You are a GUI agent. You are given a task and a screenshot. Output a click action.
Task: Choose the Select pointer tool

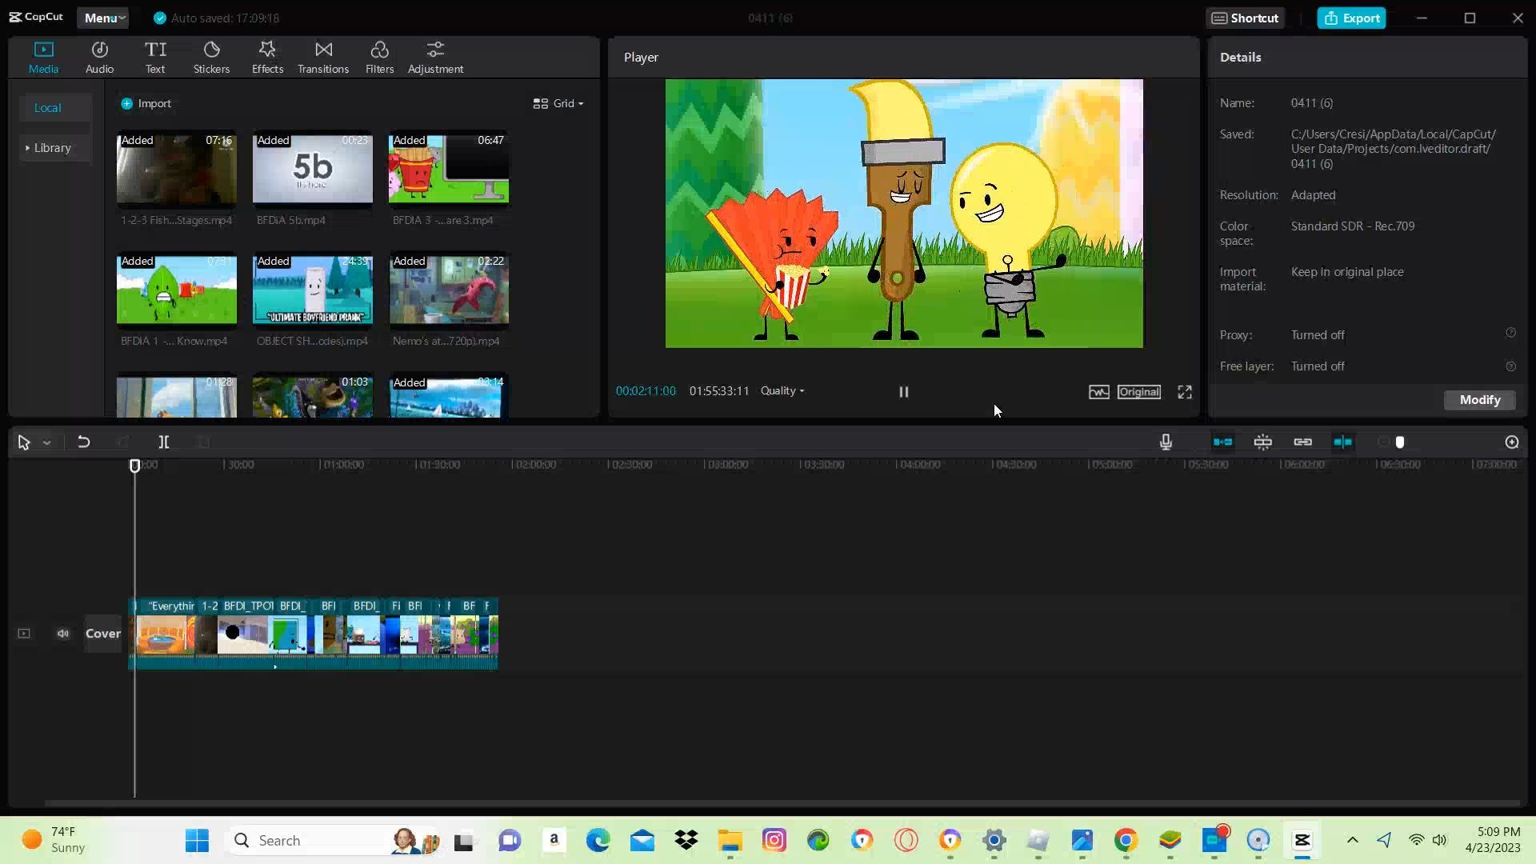click(x=24, y=442)
